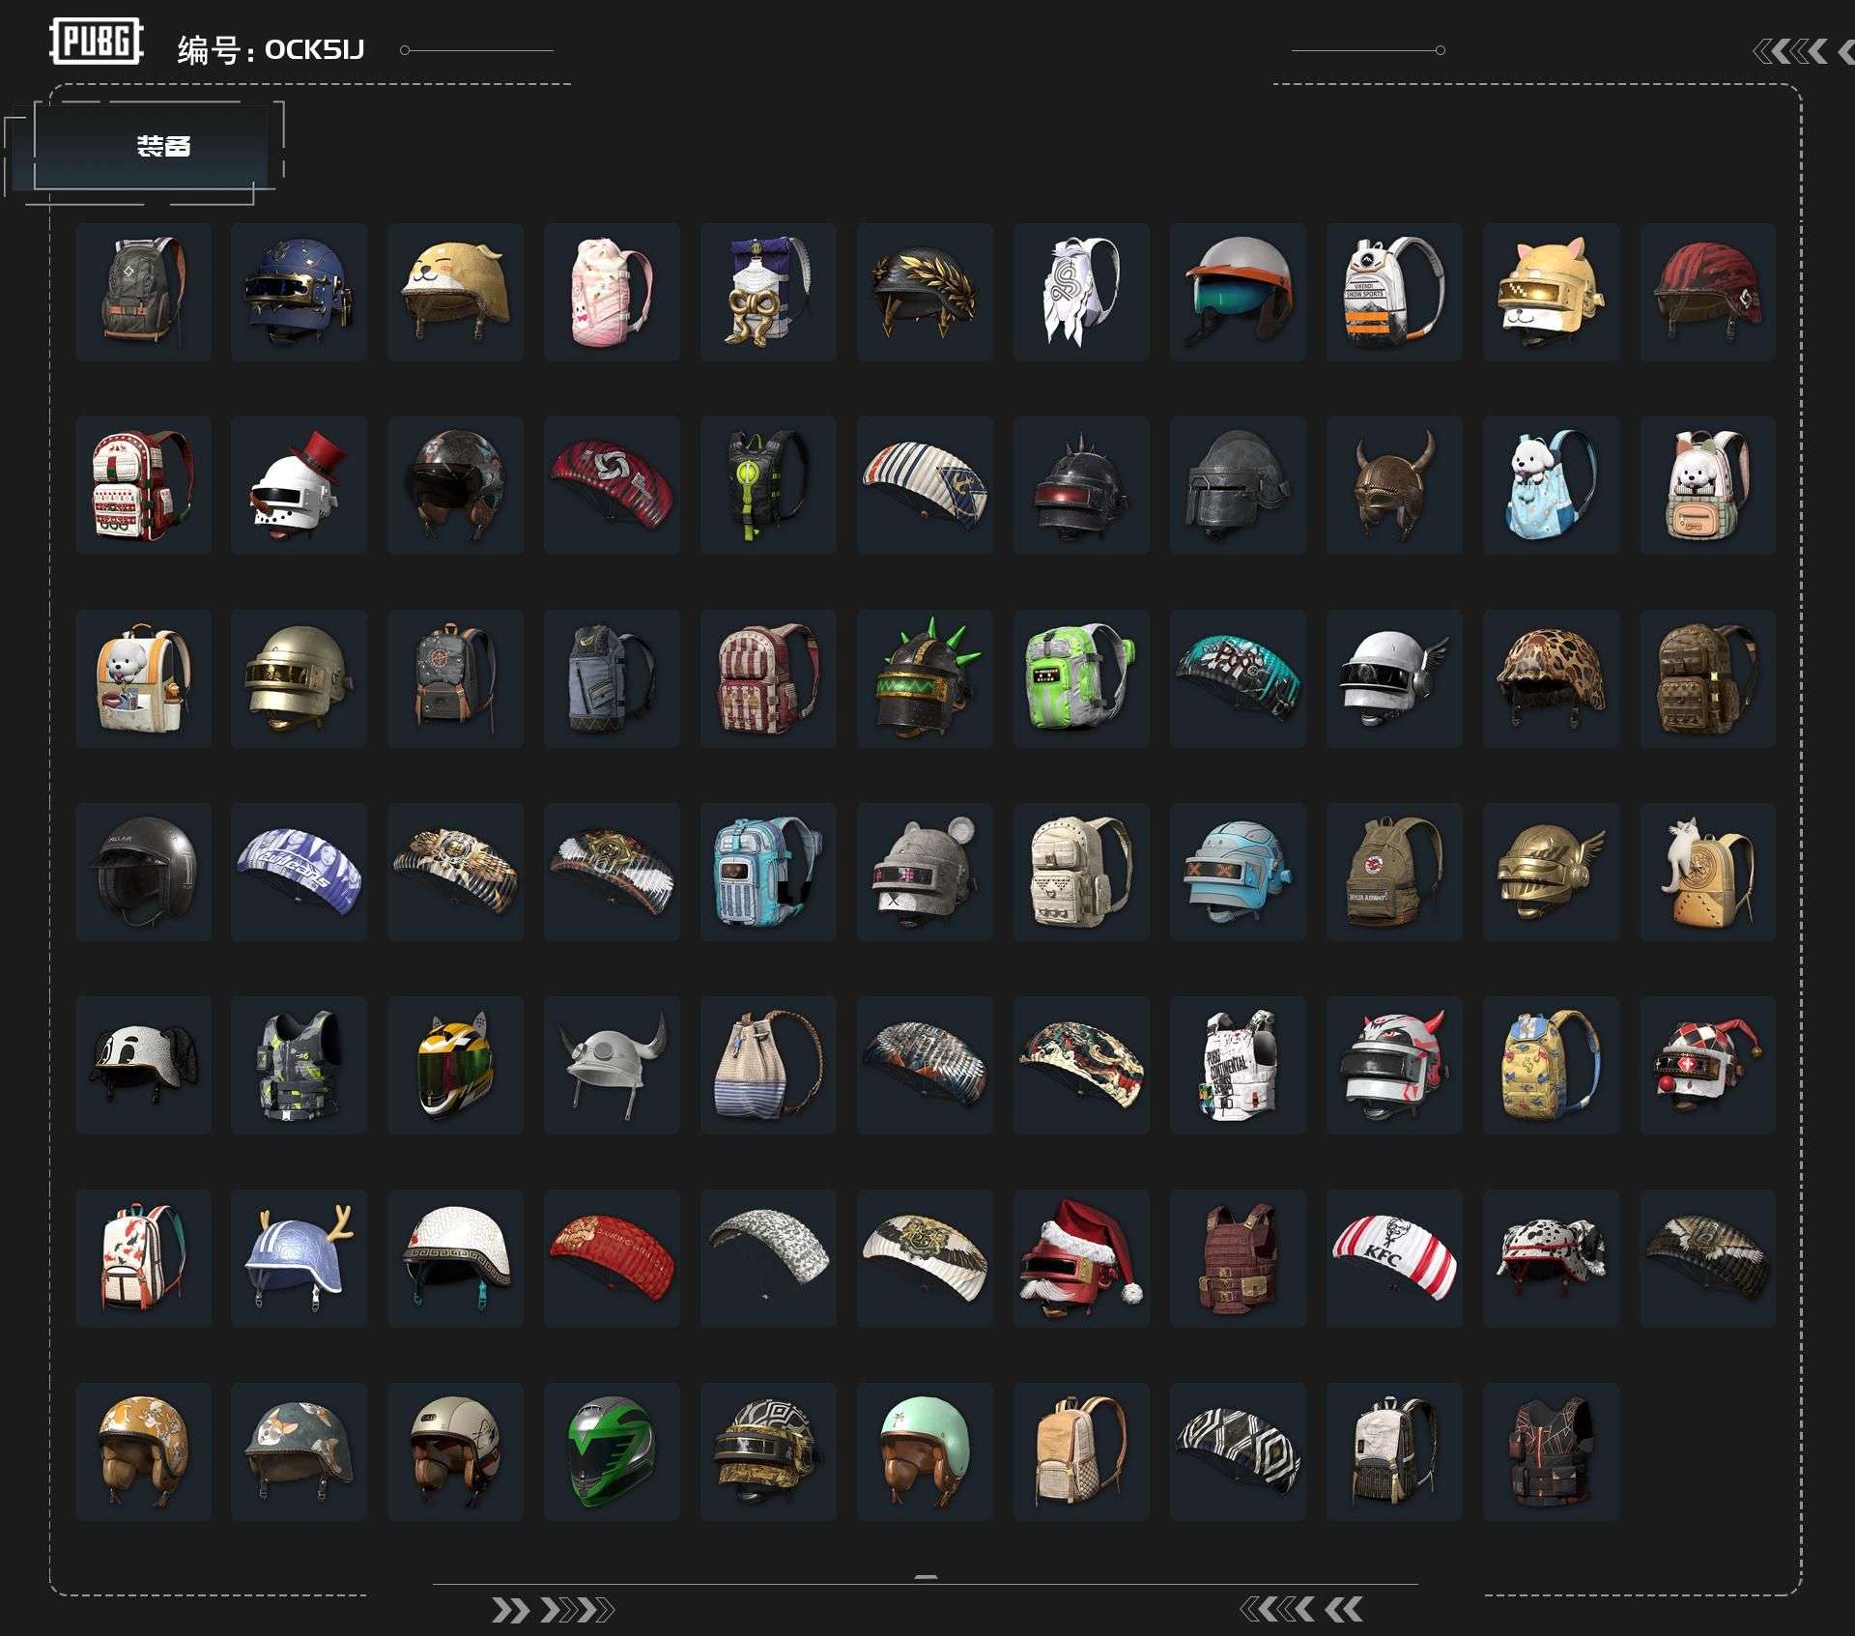Pick the yellow racing helmet with cat ears
The width and height of the screenshot is (1855, 1636).
tap(456, 1065)
